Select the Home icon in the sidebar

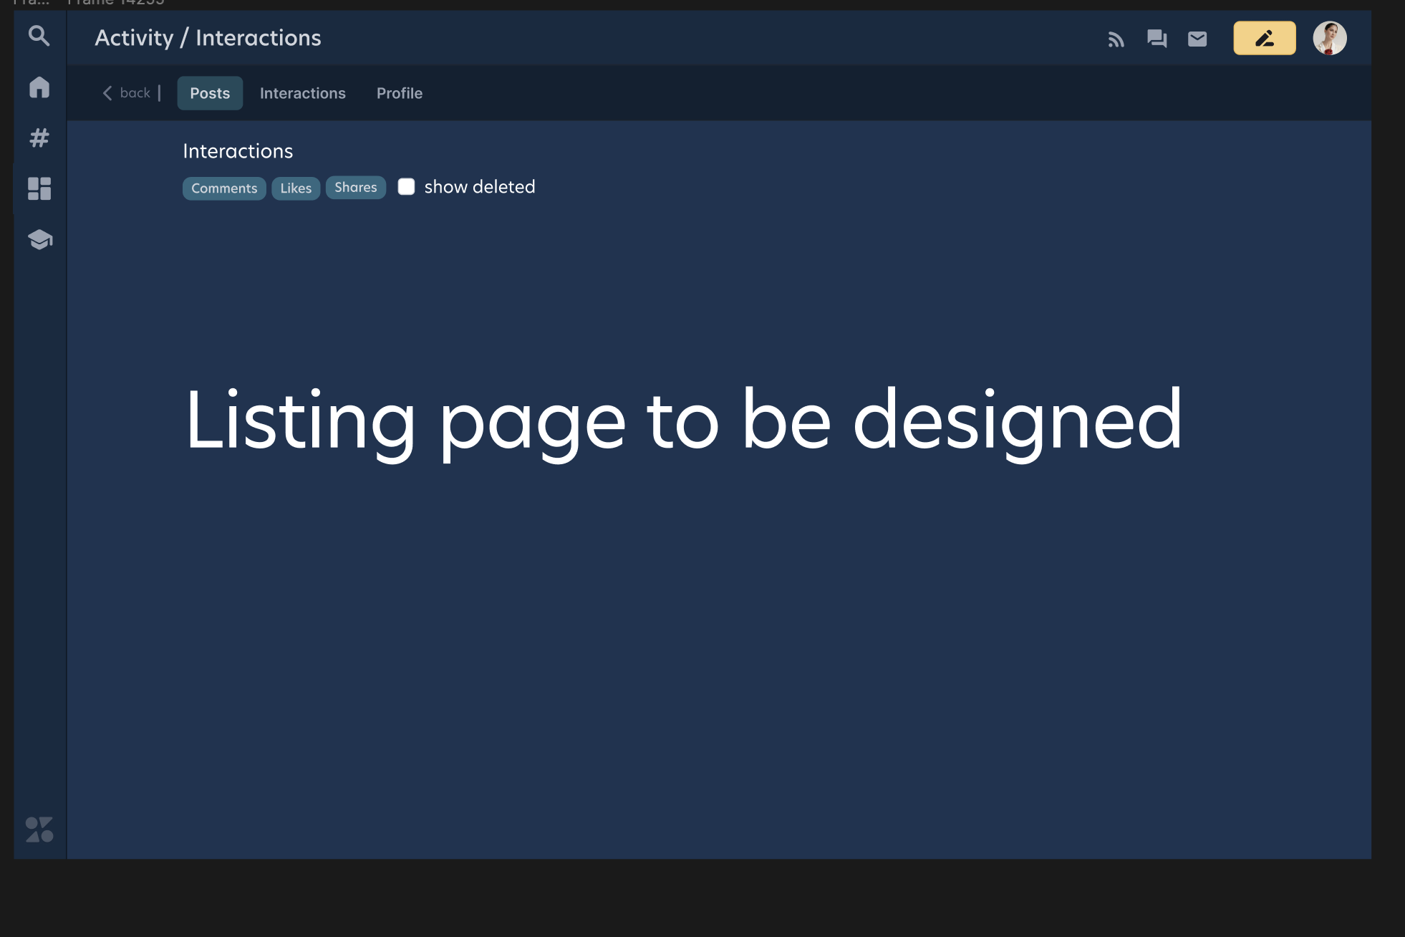[x=39, y=87]
